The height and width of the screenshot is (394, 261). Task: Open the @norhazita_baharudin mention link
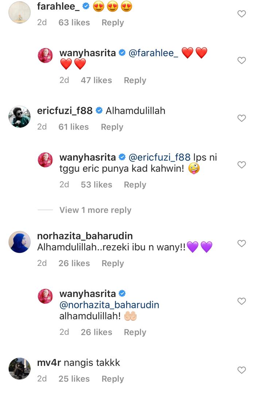coord(109,305)
